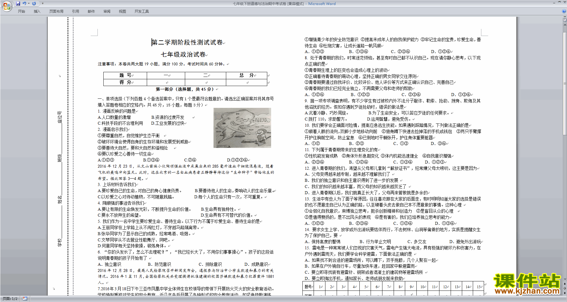This screenshot has width=567, height=302.
Task: Open the 开始 ribbon tab
Action: coord(21,11)
